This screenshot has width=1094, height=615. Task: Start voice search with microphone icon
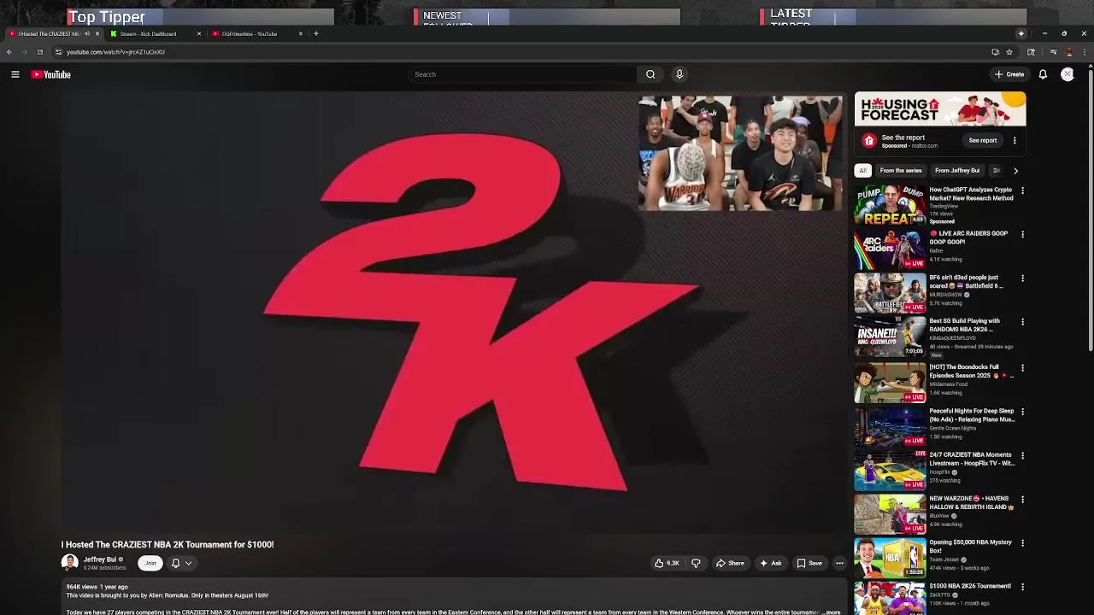[x=679, y=74]
